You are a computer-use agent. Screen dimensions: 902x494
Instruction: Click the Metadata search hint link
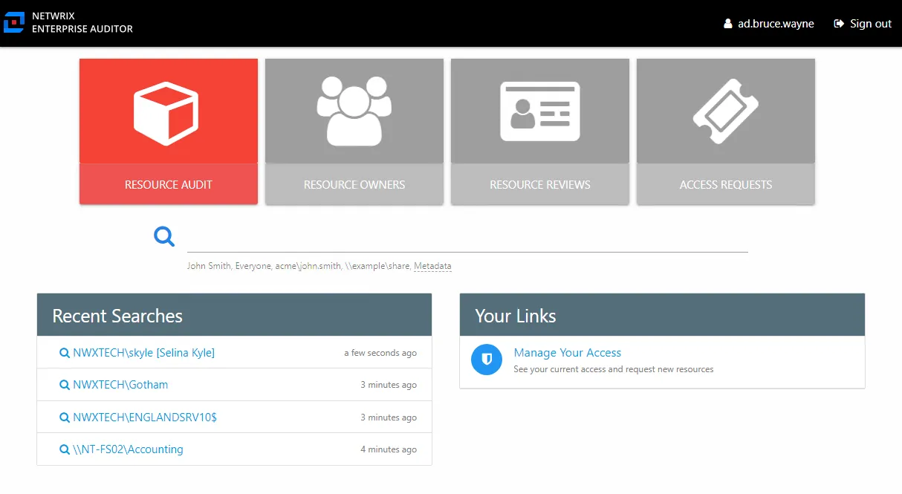[x=432, y=266]
